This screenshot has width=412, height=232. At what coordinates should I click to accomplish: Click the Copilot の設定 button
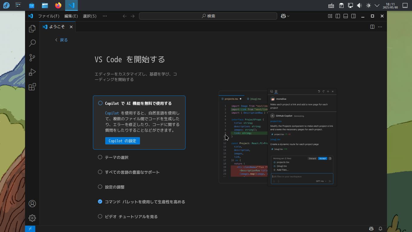(x=122, y=141)
